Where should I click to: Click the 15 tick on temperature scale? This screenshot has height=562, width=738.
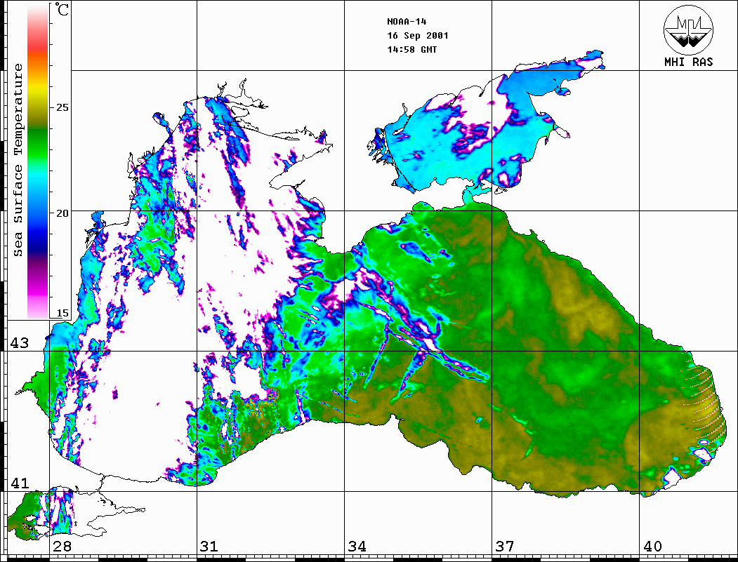tap(62, 313)
